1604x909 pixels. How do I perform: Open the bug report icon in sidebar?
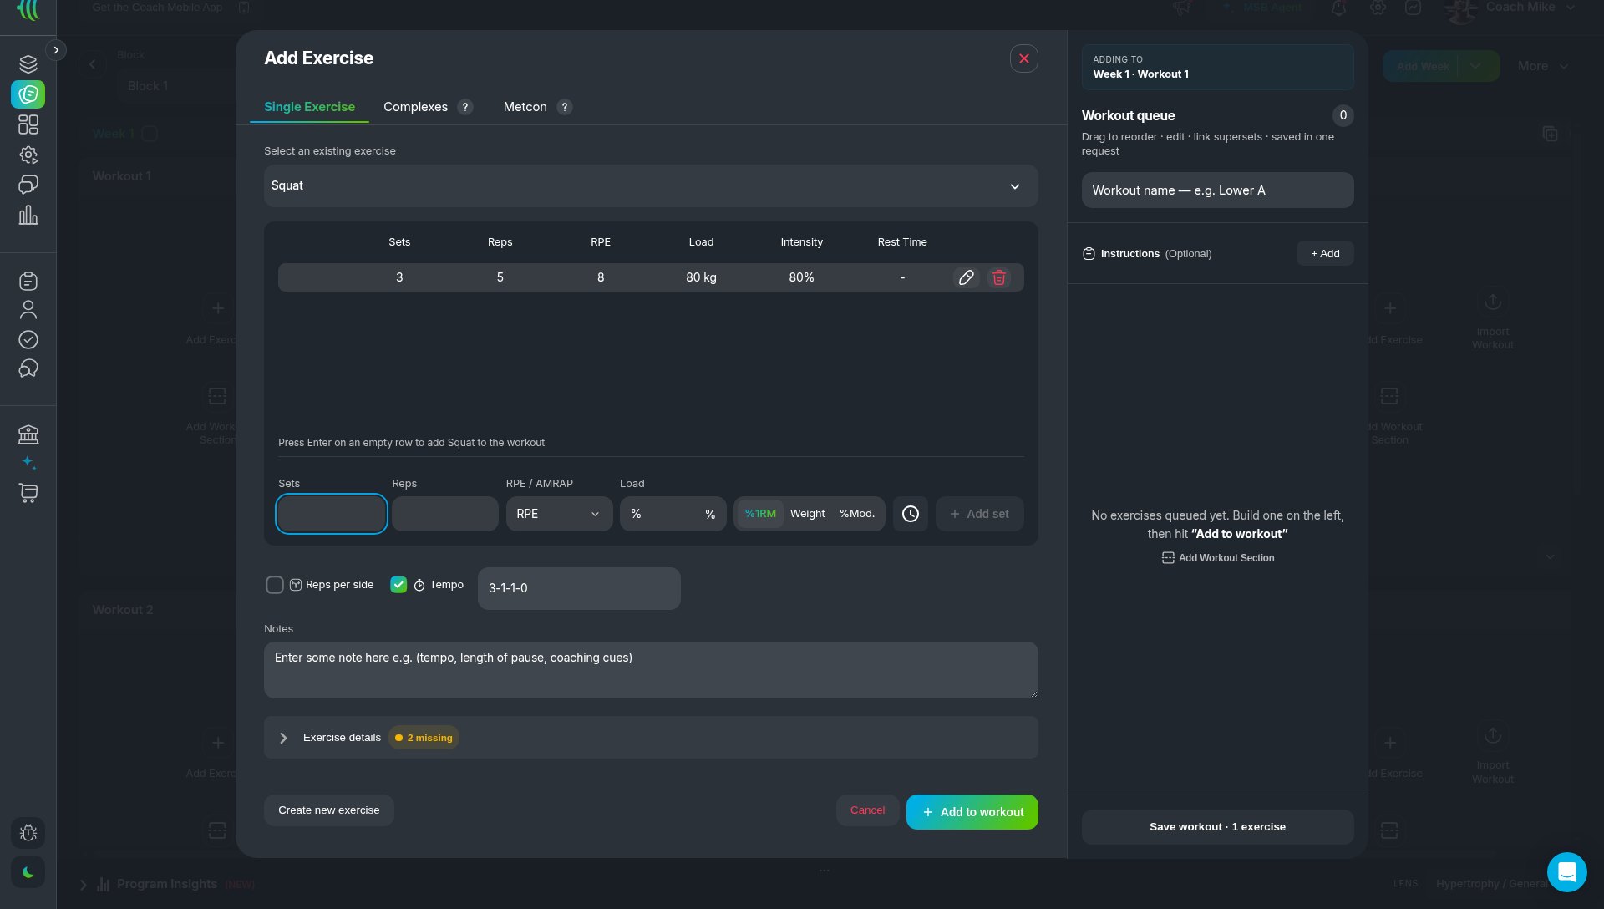(x=28, y=833)
